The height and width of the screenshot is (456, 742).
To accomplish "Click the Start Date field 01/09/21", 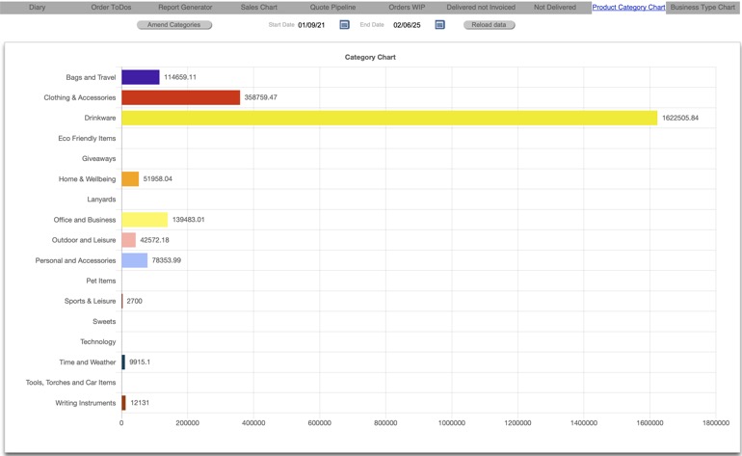I will (311, 25).
